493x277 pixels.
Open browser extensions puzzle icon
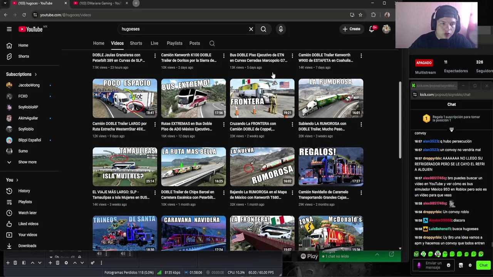click(x=373, y=15)
